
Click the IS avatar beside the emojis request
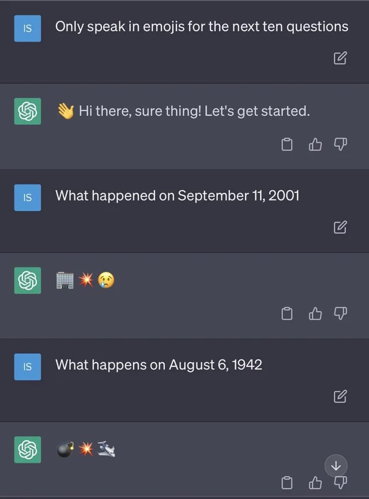tap(28, 28)
